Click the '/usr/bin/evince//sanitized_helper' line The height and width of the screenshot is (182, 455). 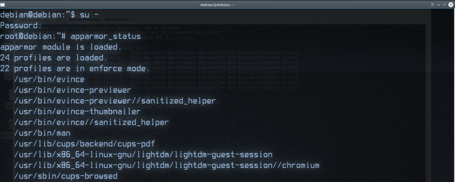pos(91,122)
